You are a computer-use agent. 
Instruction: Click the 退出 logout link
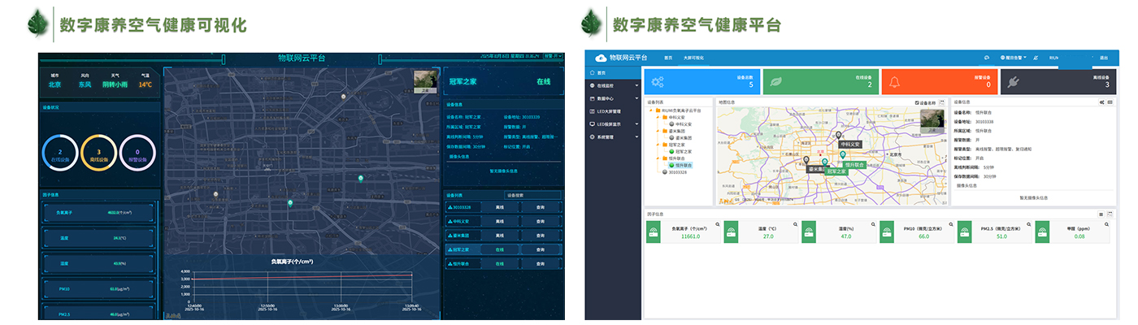pyautogui.click(x=1103, y=58)
